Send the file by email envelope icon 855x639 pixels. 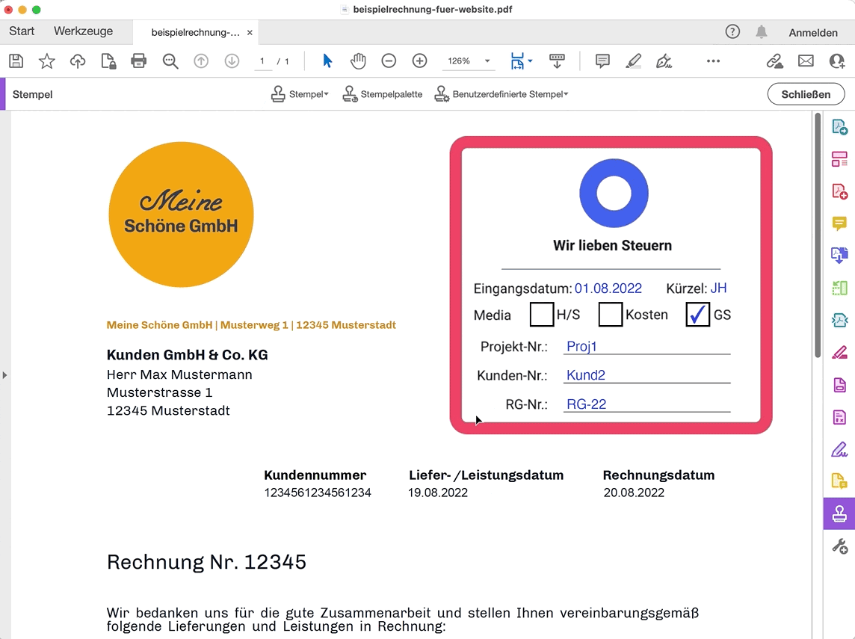click(x=806, y=61)
